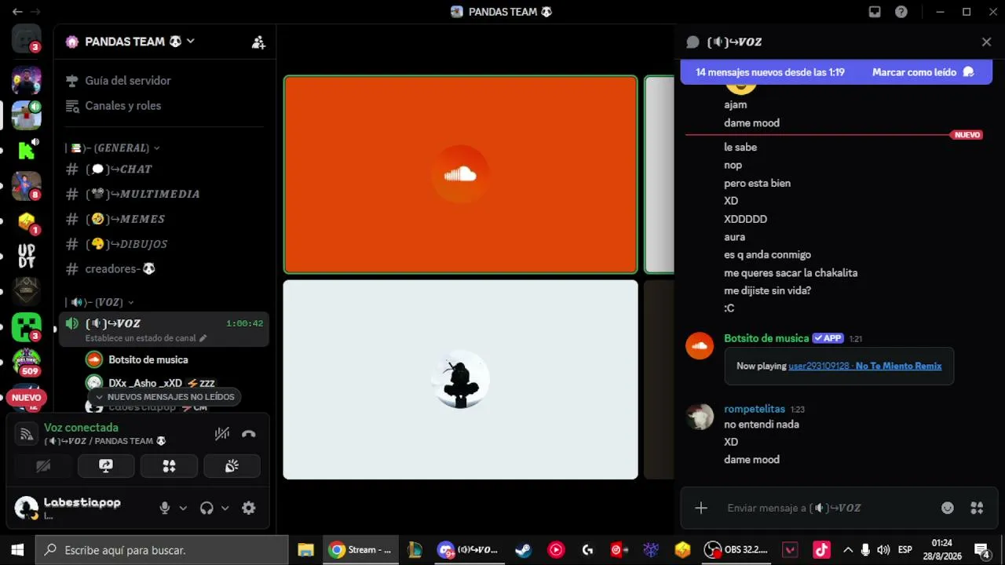
Task: Open the creadores channel
Action: (165, 269)
